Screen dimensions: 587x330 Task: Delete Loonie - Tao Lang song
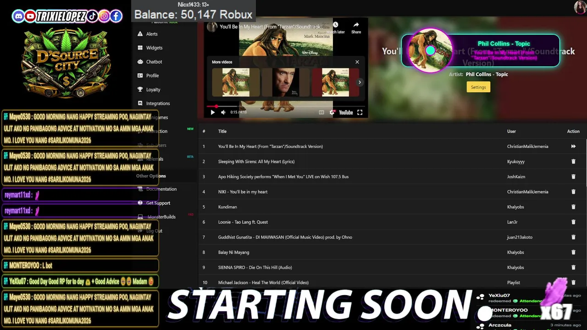click(573, 222)
